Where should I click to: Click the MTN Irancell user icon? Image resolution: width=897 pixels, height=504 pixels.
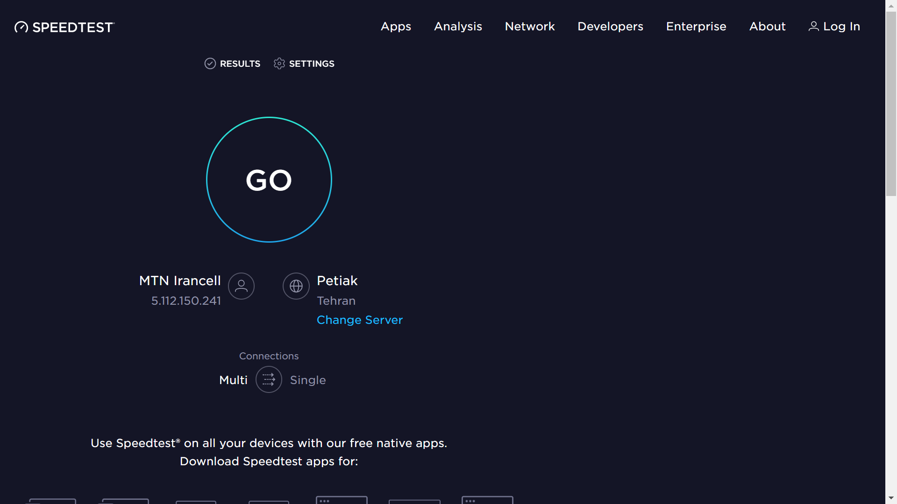pos(241,286)
